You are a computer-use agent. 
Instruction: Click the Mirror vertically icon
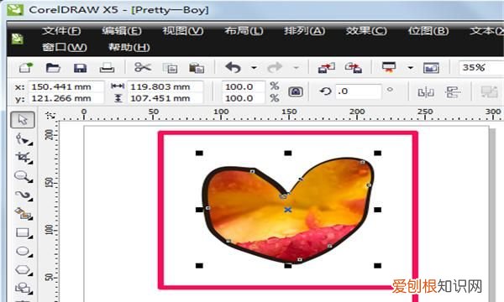tap(453, 92)
